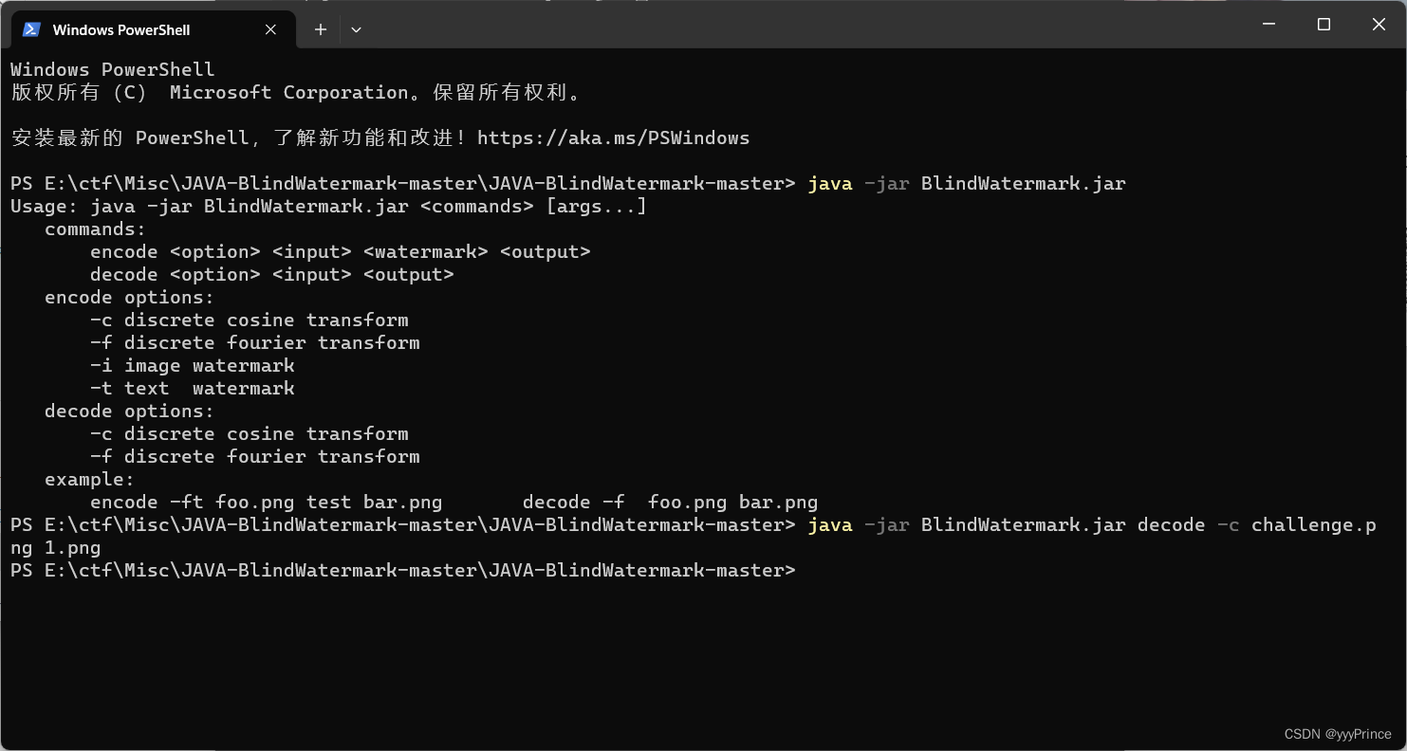Click the word 'decode' in last command

[1170, 524]
